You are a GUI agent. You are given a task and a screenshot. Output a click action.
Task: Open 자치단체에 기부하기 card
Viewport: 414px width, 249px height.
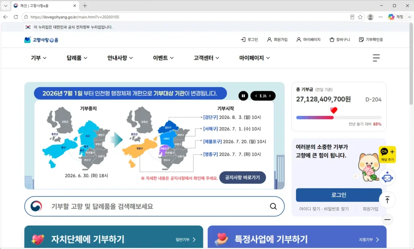tap(114, 237)
